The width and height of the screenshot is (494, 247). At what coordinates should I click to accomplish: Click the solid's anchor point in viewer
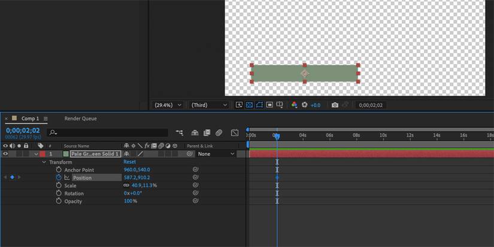coord(304,74)
